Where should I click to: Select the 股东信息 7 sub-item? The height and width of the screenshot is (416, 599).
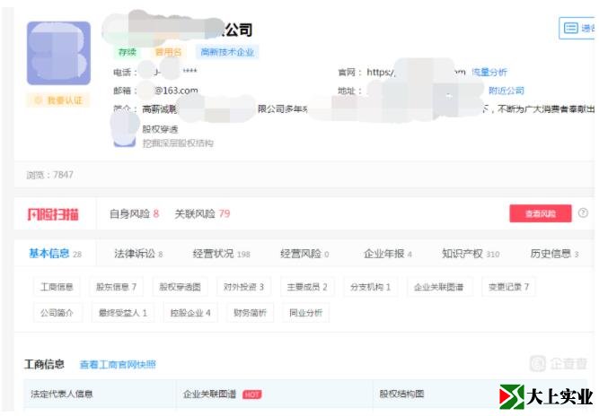116,287
